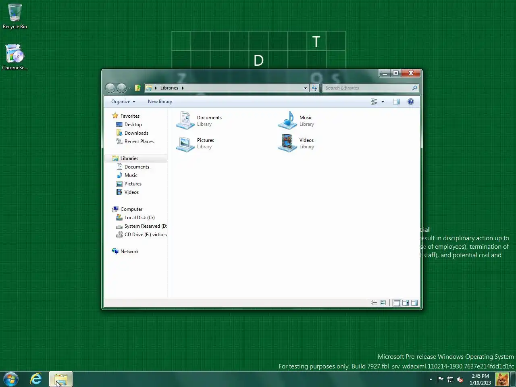The image size is (516, 387).
Task: Go back with the Back arrow button
Action: 110,88
